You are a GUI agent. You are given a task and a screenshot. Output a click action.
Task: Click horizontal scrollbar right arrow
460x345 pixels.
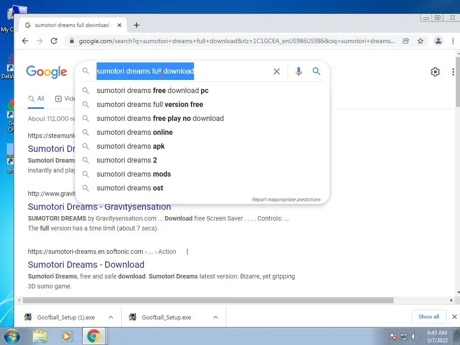(451, 301)
